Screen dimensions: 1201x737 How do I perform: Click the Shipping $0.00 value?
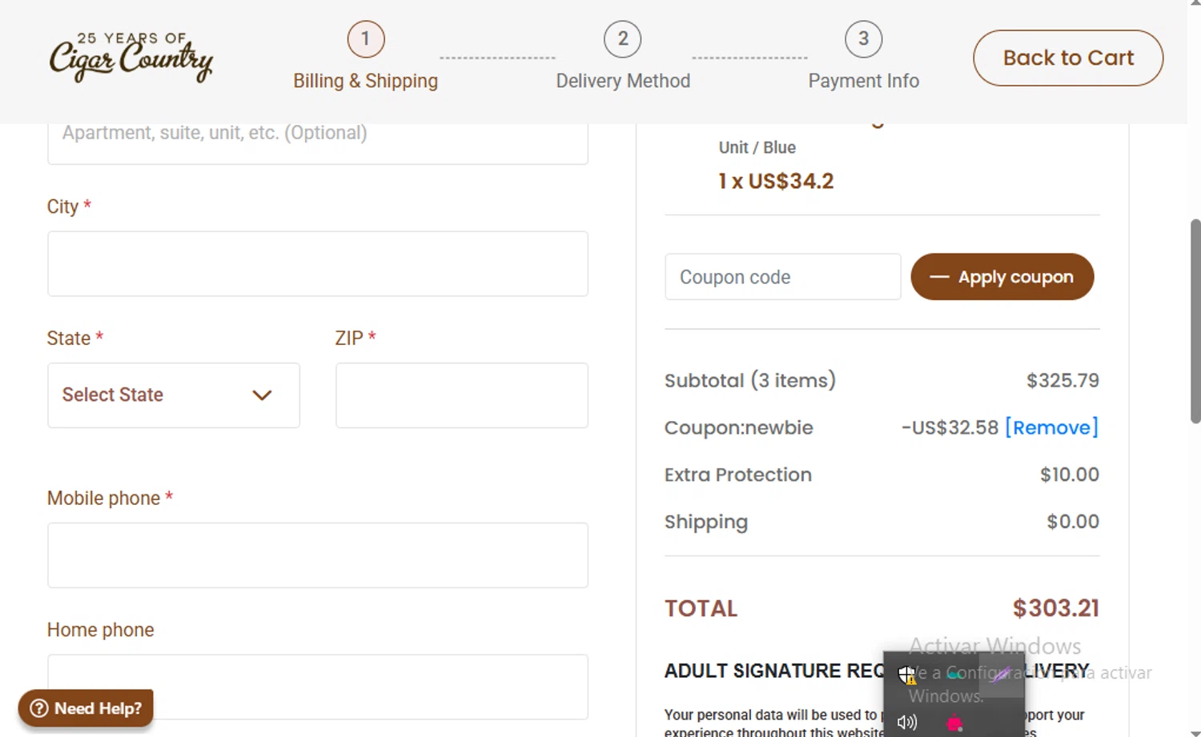(1073, 522)
